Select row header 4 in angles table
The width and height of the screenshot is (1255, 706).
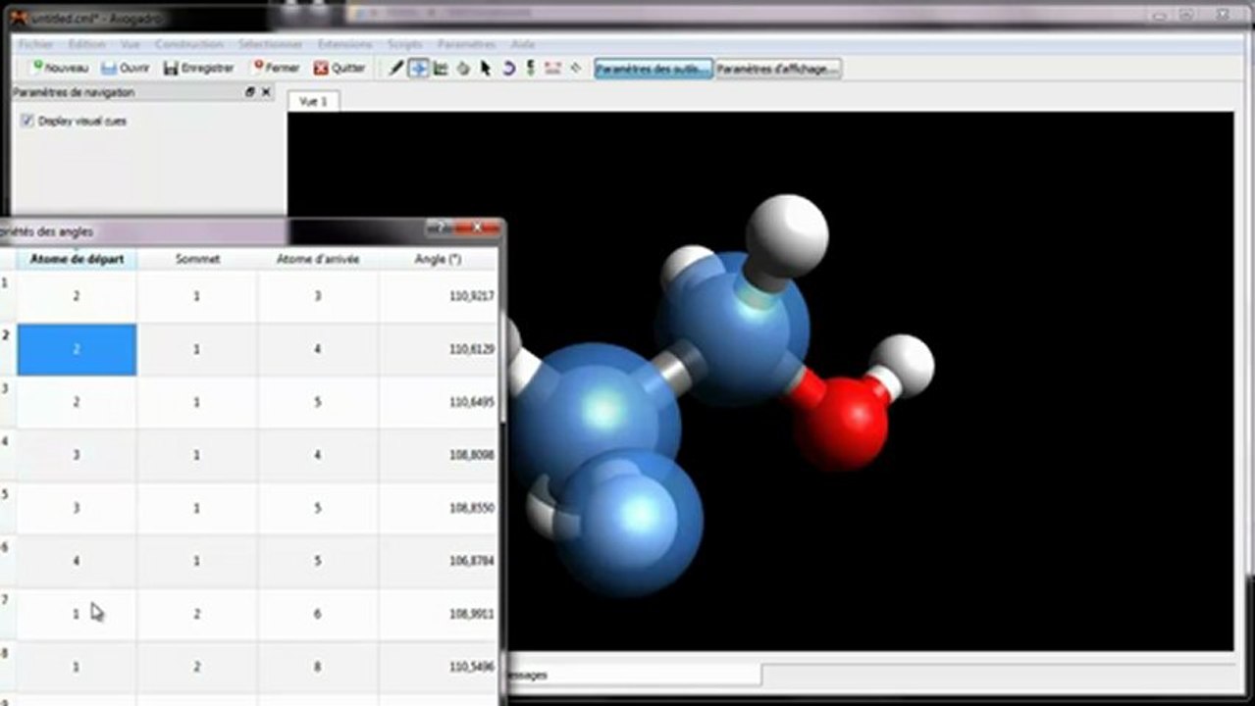[x=7, y=455]
